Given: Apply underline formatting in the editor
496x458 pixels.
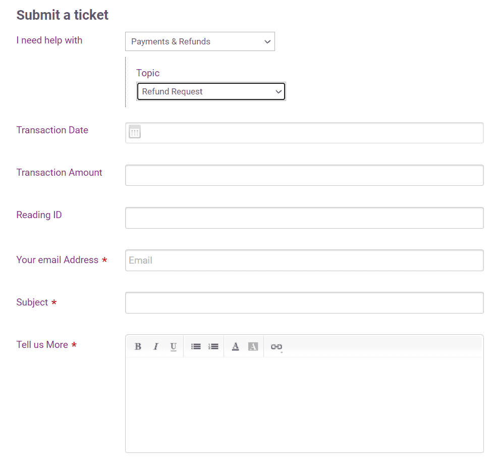Looking at the screenshot, I should (x=173, y=346).
